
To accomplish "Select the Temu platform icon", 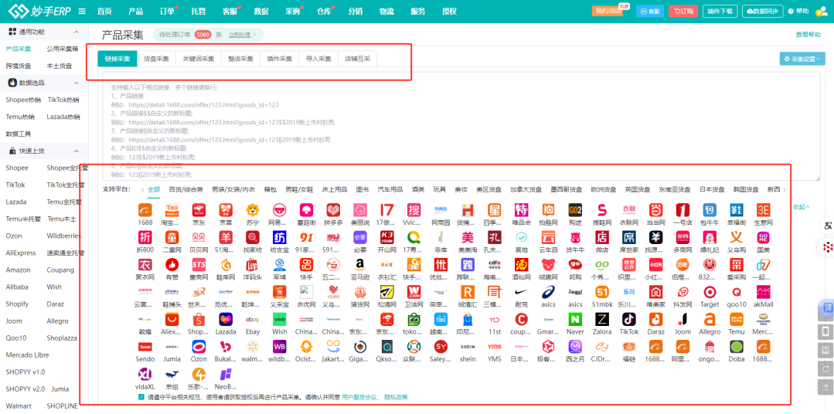I will point(737,320).
